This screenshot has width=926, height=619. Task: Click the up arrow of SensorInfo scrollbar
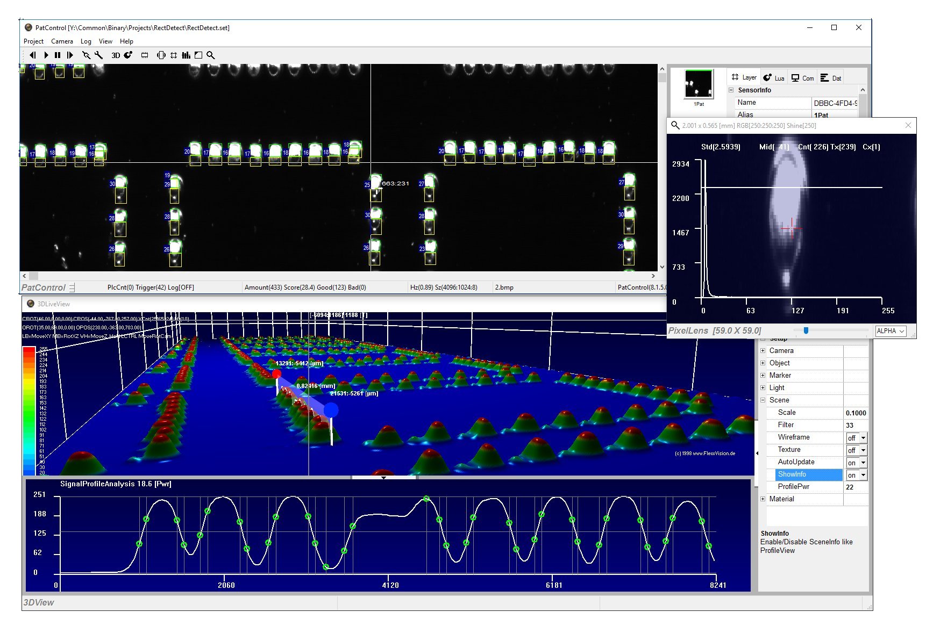pyautogui.click(x=863, y=90)
